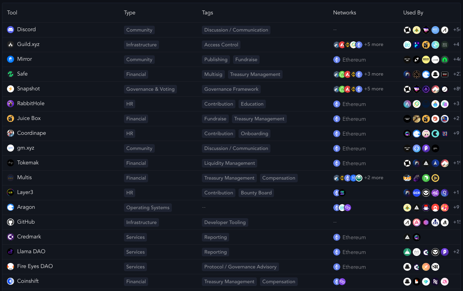463x291 pixels.
Task: Click the Llama DAO logo icon
Action: 11,251
